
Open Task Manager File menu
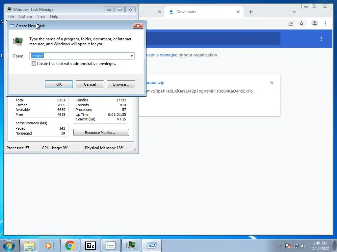point(11,16)
